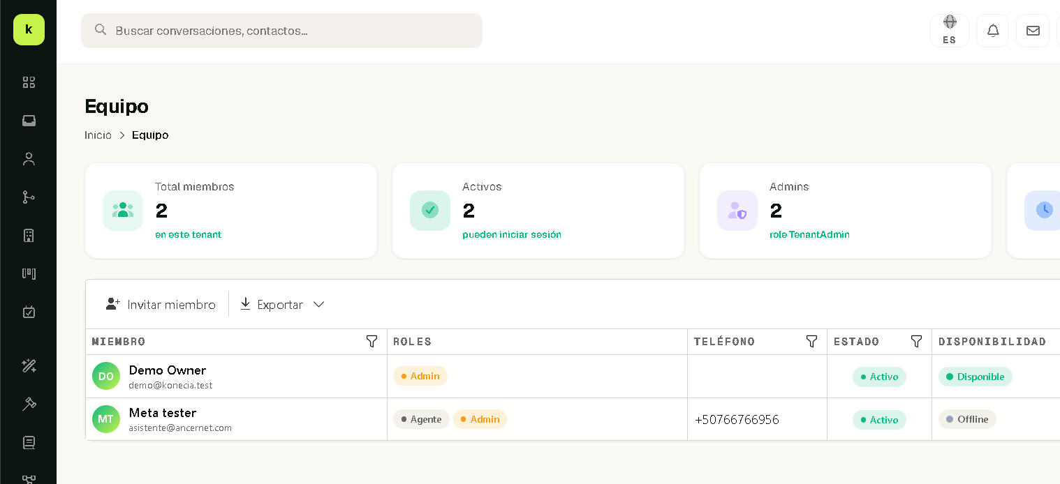Click the ES language globe button
This screenshot has height=484, width=1060.
(950, 31)
